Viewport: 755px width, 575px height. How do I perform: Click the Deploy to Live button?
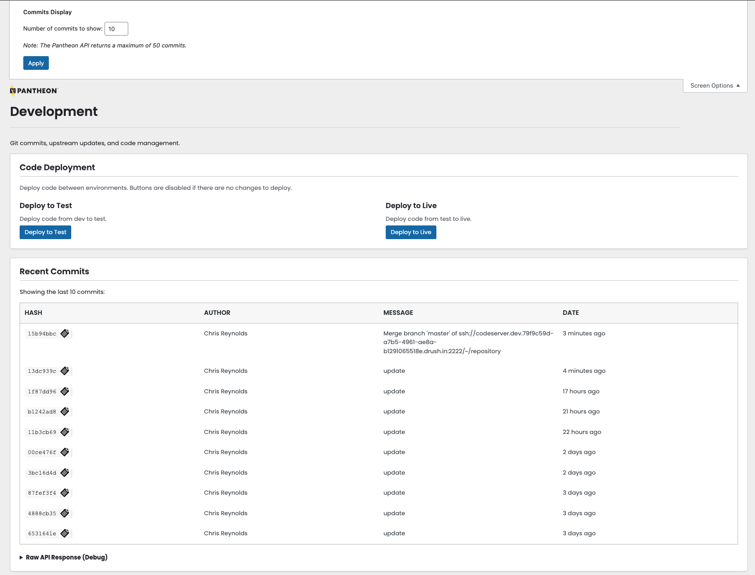[410, 232]
